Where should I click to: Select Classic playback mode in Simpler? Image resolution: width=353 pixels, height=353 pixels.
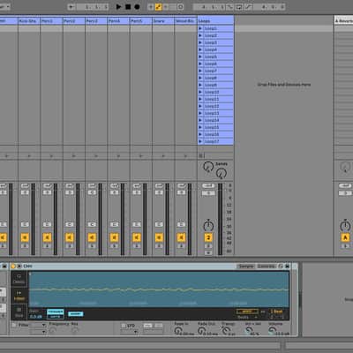point(19,279)
